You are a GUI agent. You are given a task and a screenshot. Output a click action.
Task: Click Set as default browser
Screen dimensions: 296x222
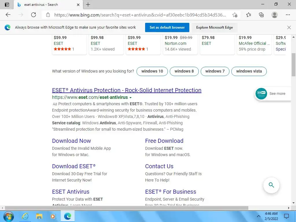point(167,27)
